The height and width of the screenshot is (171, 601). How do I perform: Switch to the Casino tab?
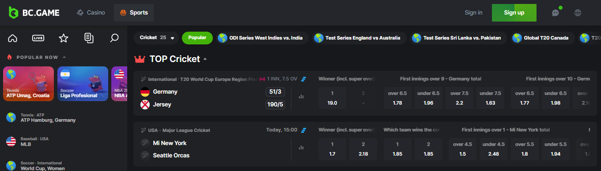pos(91,13)
